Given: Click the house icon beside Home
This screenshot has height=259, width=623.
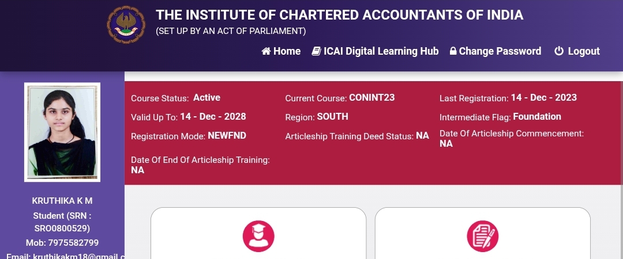Looking at the screenshot, I should [266, 51].
